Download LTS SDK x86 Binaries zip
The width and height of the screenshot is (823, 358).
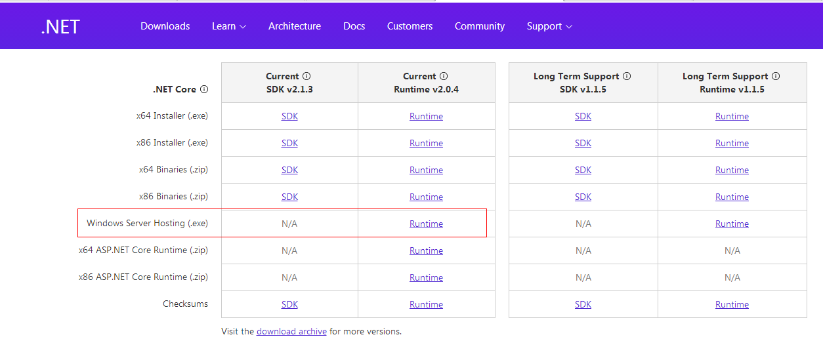(x=583, y=197)
